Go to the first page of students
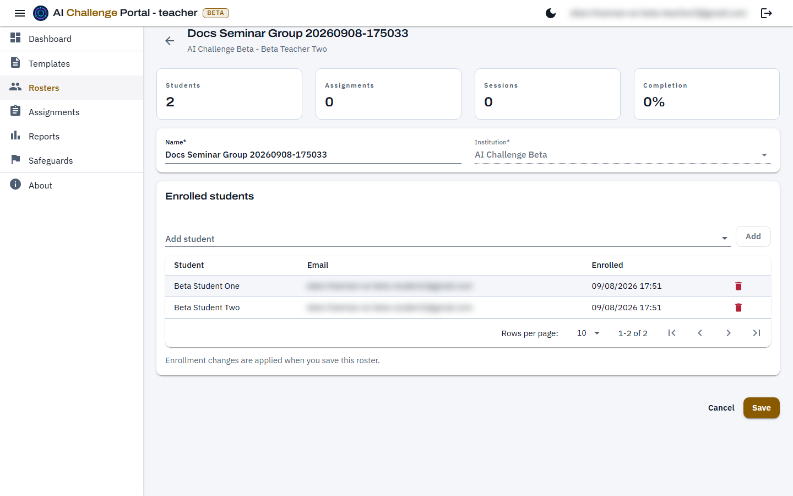Screen dimensions: 793x496 672,333
